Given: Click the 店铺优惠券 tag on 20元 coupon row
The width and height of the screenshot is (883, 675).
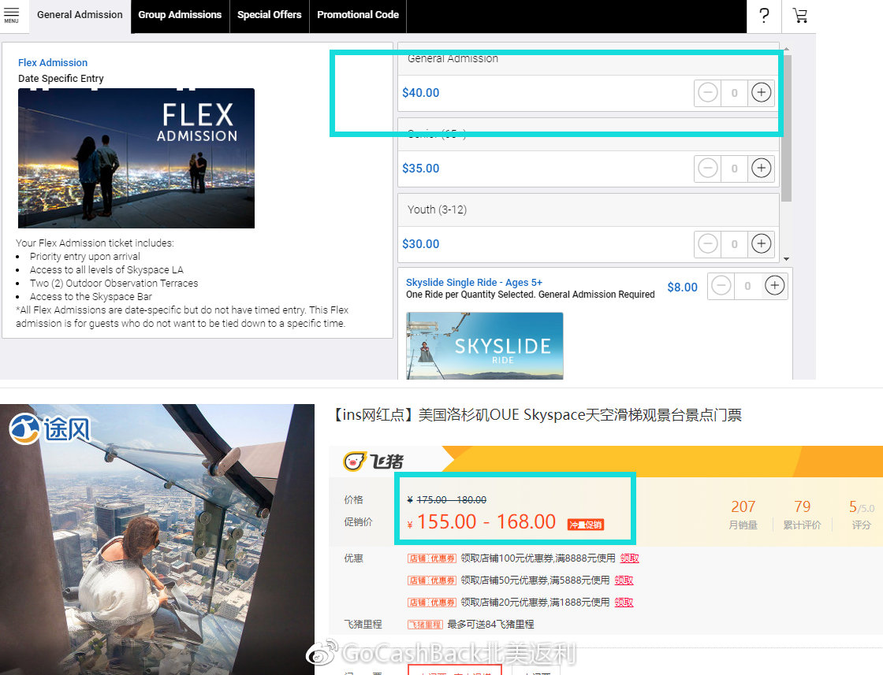Looking at the screenshot, I should 432,603.
